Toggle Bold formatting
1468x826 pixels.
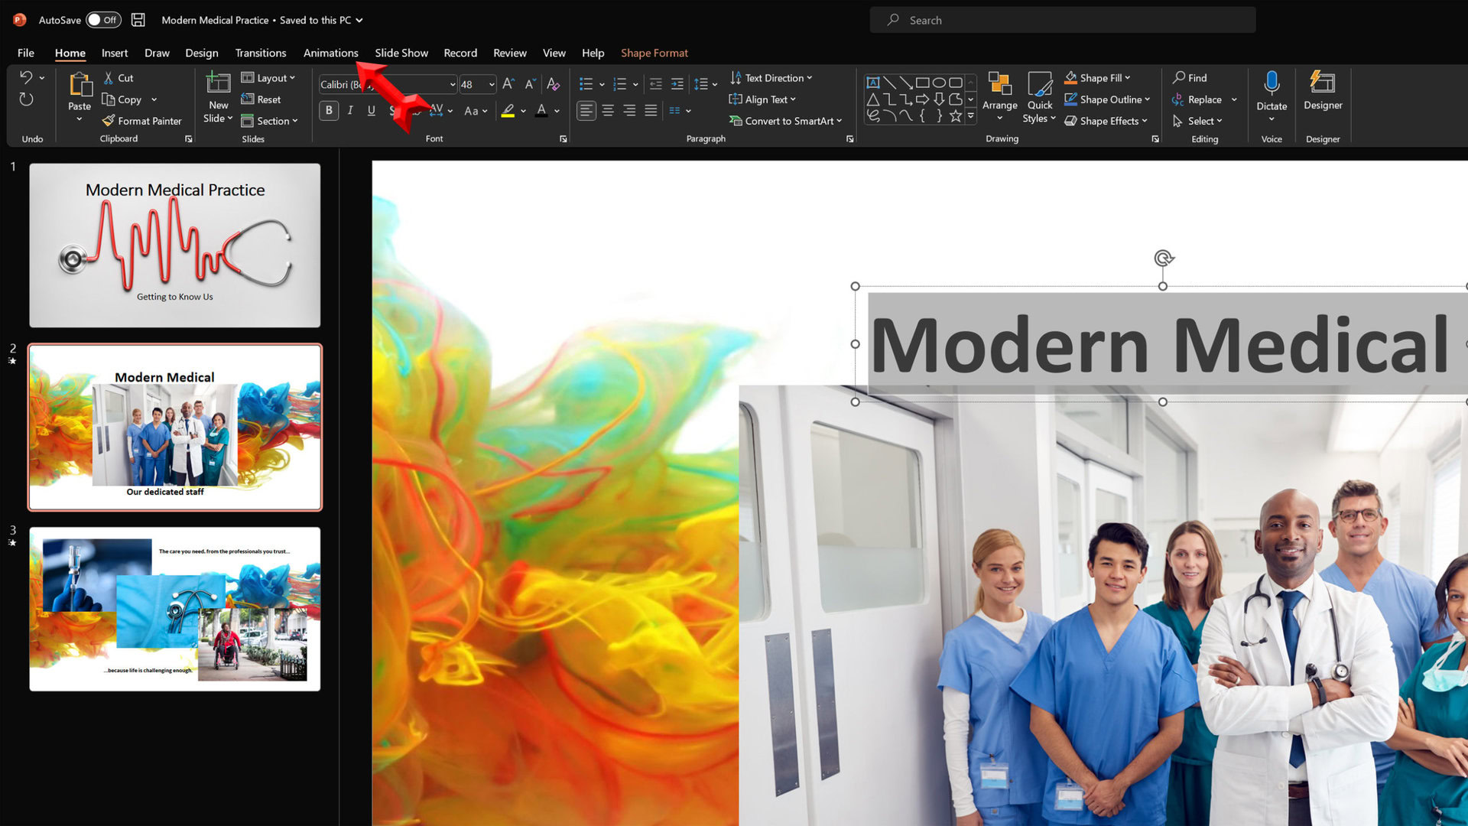[329, 111]
